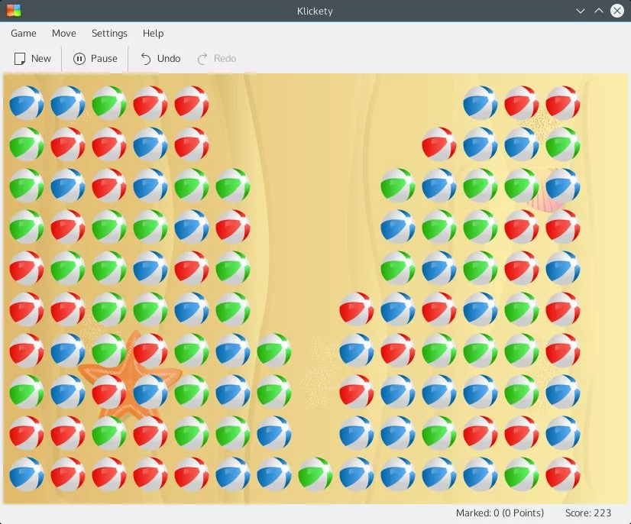
Task: Open the Game menu
Action: tap(24, 34)
